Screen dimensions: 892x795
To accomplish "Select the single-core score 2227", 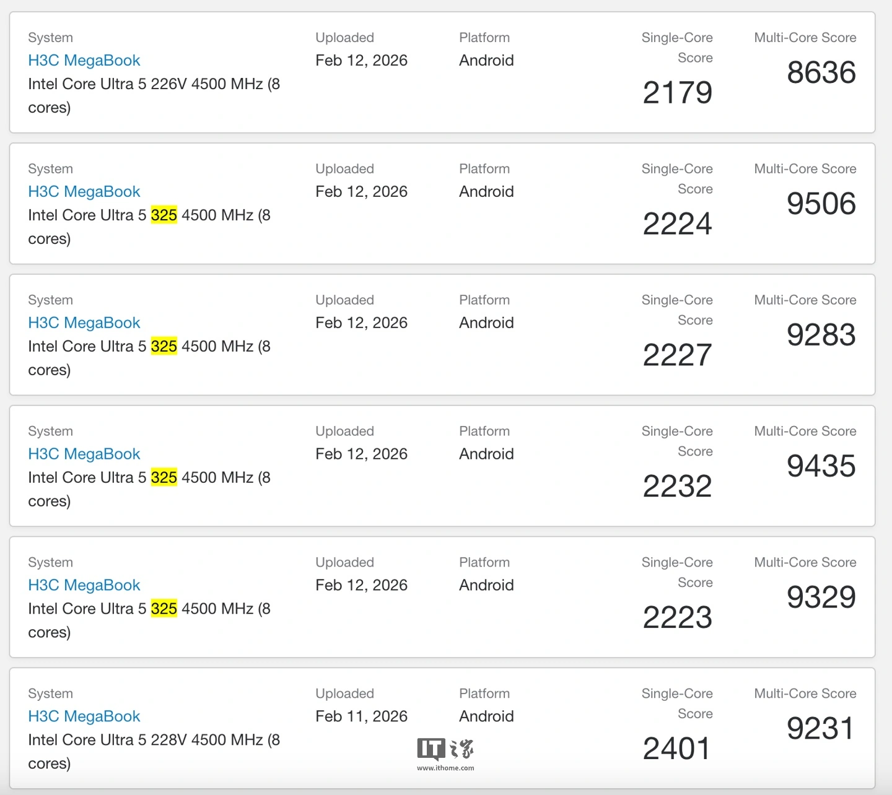I will pos(677,355).
